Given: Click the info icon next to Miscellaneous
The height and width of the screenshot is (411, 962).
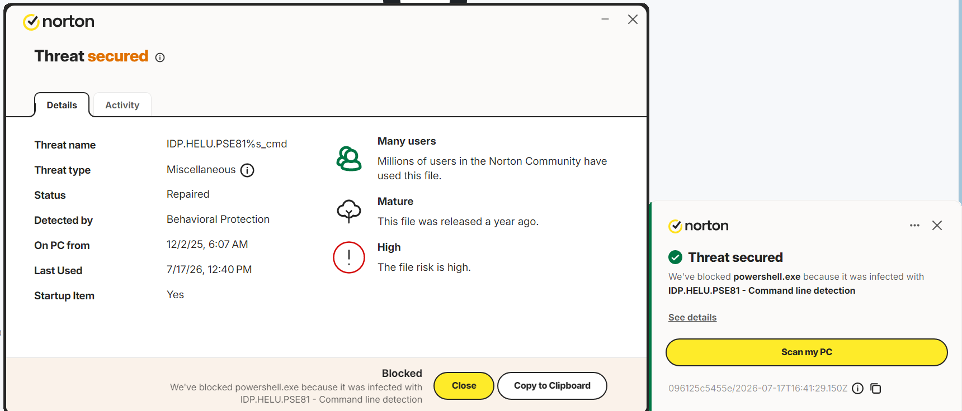Looking at the screenshot, I should [x=247, y=170].
